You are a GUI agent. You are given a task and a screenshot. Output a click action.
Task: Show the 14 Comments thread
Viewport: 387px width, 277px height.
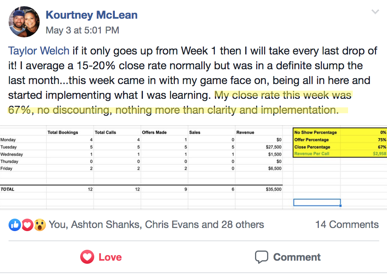point(347,224)
